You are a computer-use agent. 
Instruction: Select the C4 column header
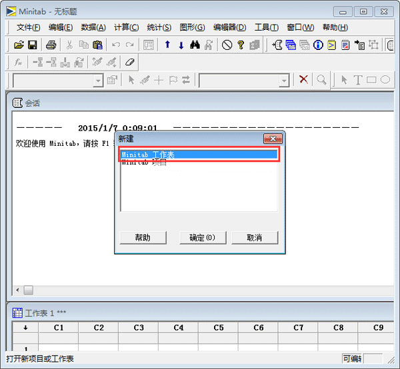pos(178,328)
